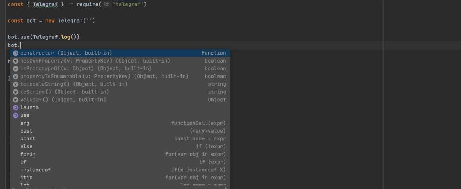Click the property icon beside constructor

click(15, 53)
